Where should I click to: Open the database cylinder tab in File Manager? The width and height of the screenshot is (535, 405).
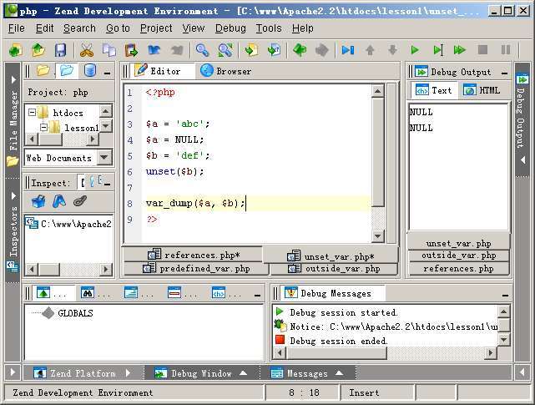pos(90,71)
